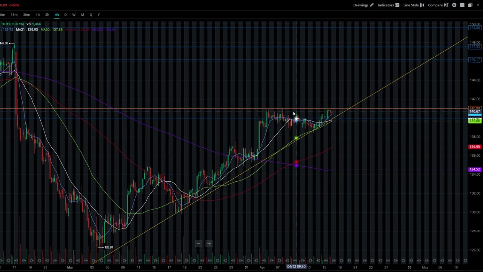Switch chart to Monthly (M) timeframe

(x=82, y=14)
